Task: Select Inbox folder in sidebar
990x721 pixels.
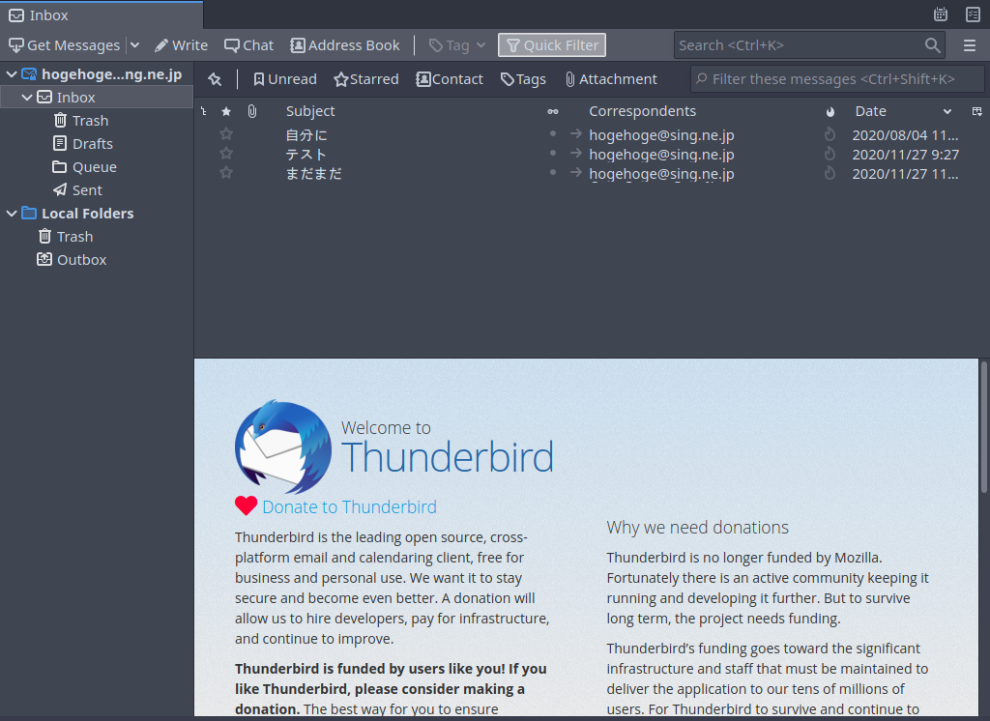Action: [x=97, y=98]
